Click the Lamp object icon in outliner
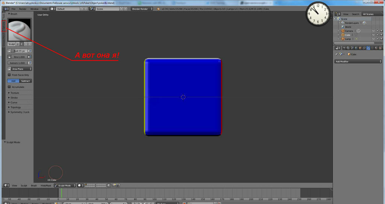 pyautogui.click(x=342, y=39)
